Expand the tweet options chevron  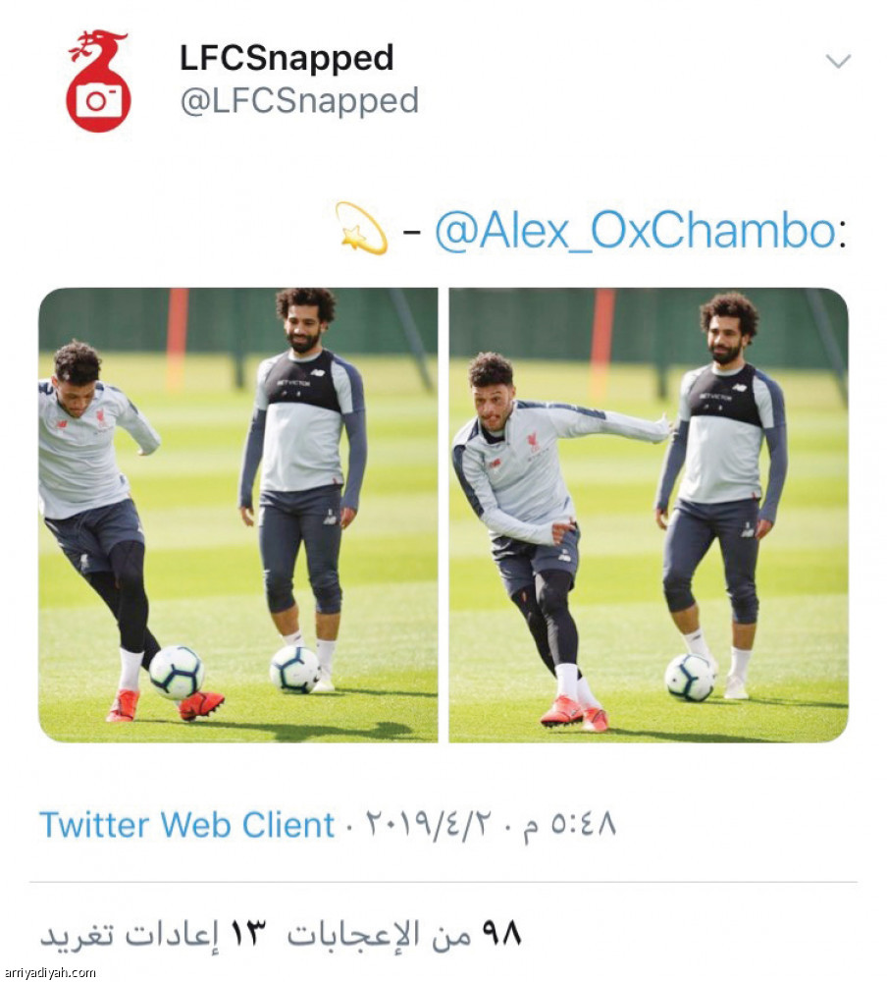pyautogui.click(x=838, y=61)
